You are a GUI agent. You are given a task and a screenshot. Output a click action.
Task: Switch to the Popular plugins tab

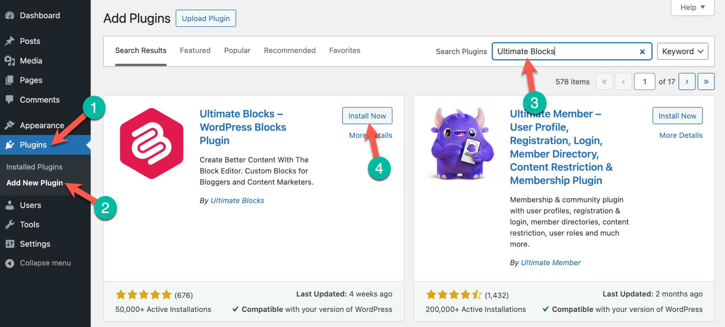point(237,50)
